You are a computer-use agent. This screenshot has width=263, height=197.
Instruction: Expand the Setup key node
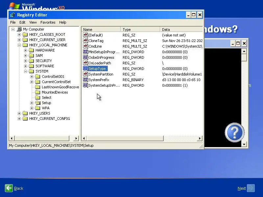coord(32,103)
